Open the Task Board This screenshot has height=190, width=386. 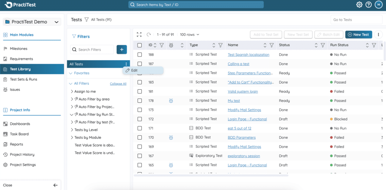pos(19,134)
